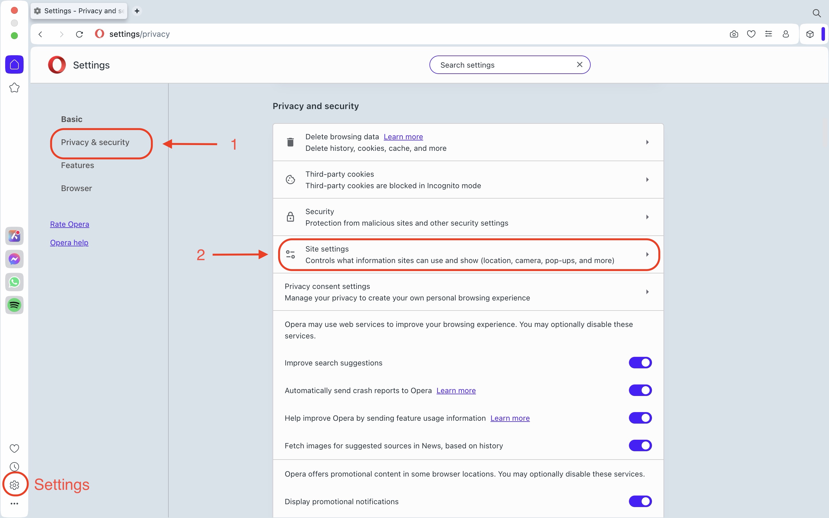Viewport: 829px width, 518px height.
Task: Open the Opera help link
Action: click(69, 243)
